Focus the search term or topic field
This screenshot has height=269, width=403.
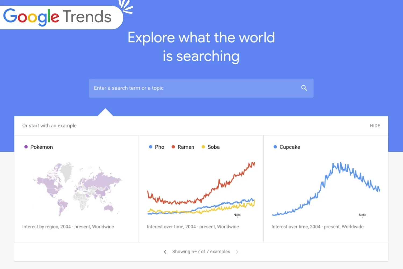193,88
